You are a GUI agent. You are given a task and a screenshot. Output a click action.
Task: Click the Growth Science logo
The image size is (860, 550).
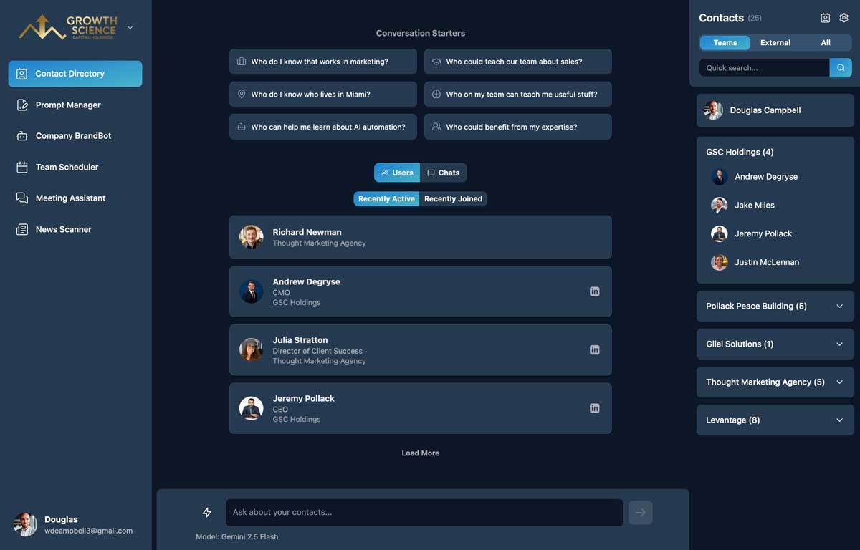68,27
